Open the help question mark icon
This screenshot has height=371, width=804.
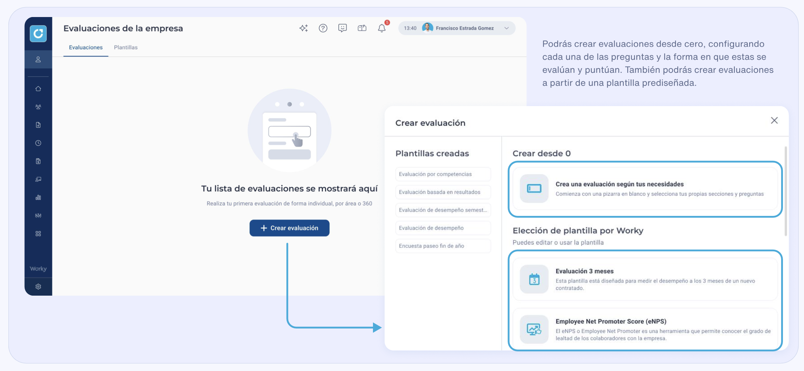click(x=323, y=28)
